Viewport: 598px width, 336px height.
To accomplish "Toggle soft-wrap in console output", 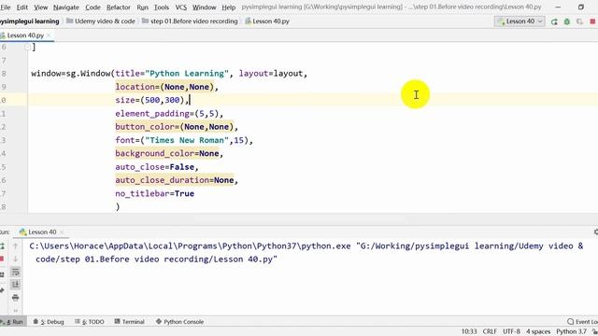I will click(15, 272).
